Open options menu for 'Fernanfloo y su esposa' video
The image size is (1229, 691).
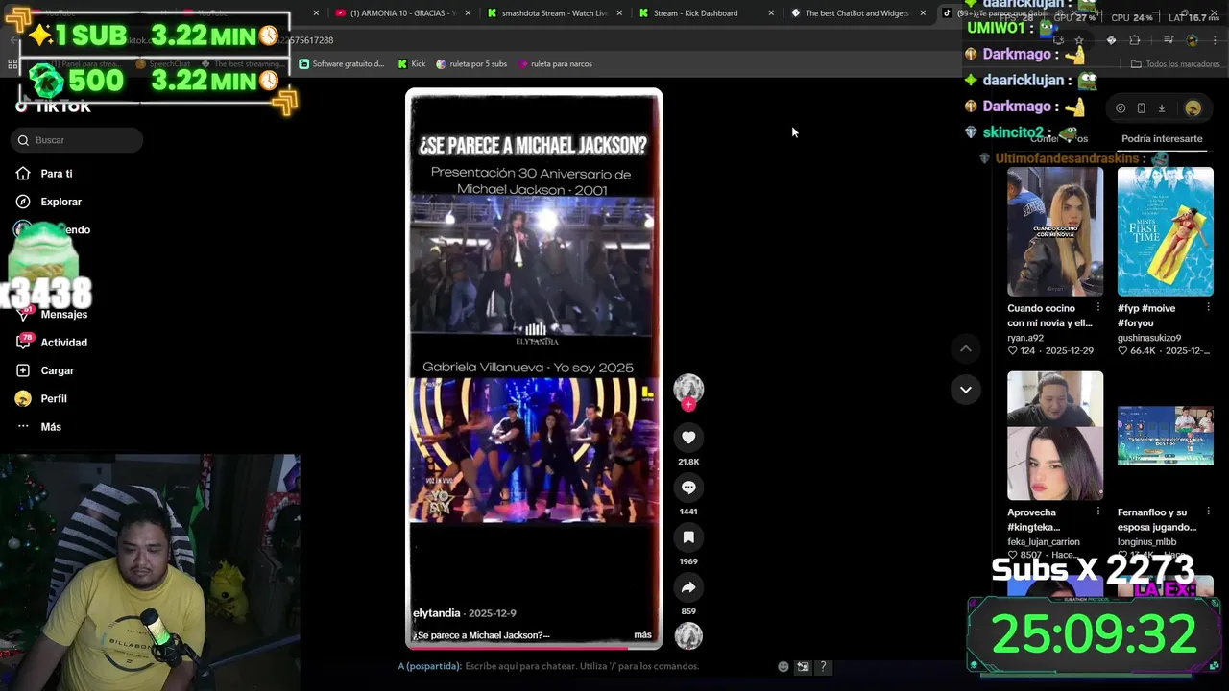point(1208,512)
